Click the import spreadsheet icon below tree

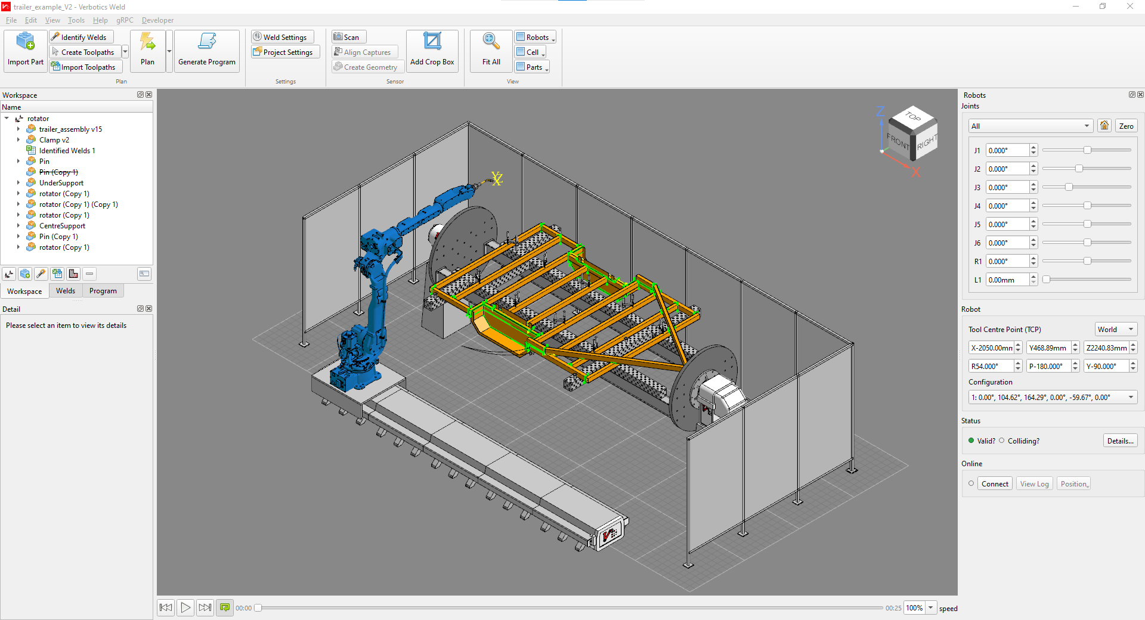click(57, 274)
